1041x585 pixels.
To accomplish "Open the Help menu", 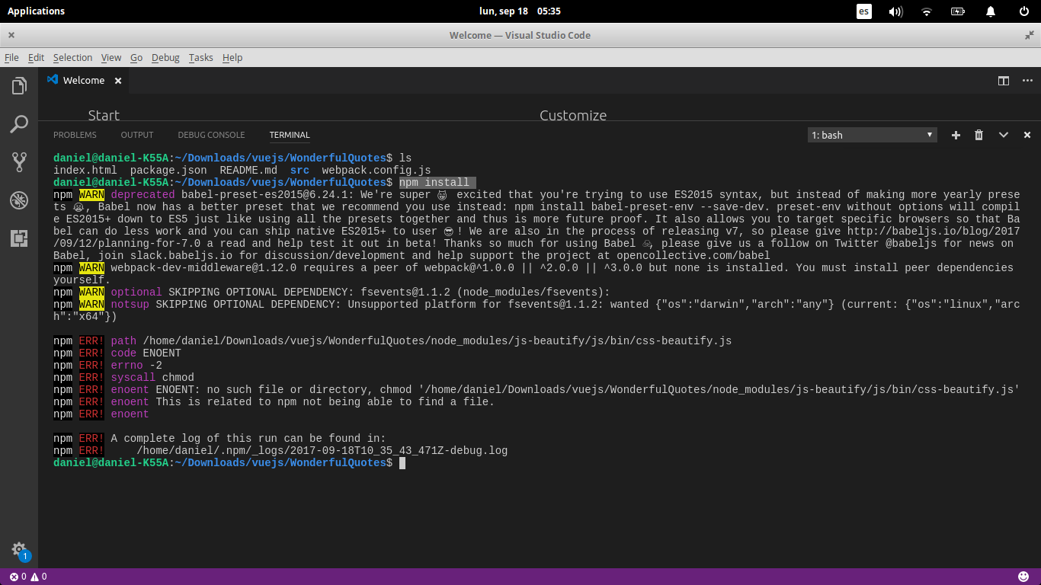I will [232, 57].
